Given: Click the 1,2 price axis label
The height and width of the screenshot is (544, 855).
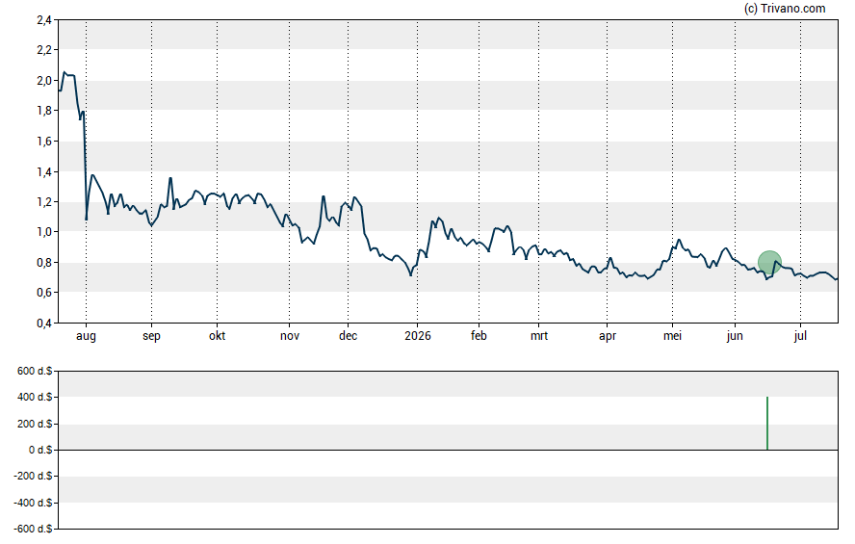Looking at the screenshot, I should click(x=44, y=201).
